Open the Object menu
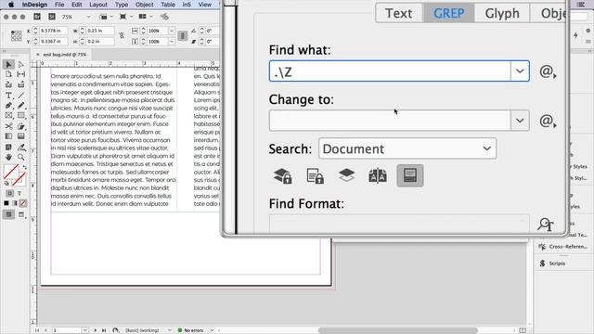Screen dimensions: 594x334 click(145, 5)
